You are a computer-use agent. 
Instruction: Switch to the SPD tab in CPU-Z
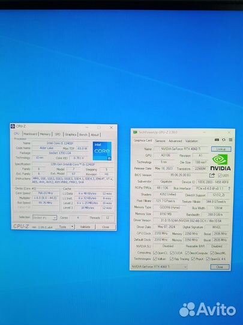coord(58,134)
